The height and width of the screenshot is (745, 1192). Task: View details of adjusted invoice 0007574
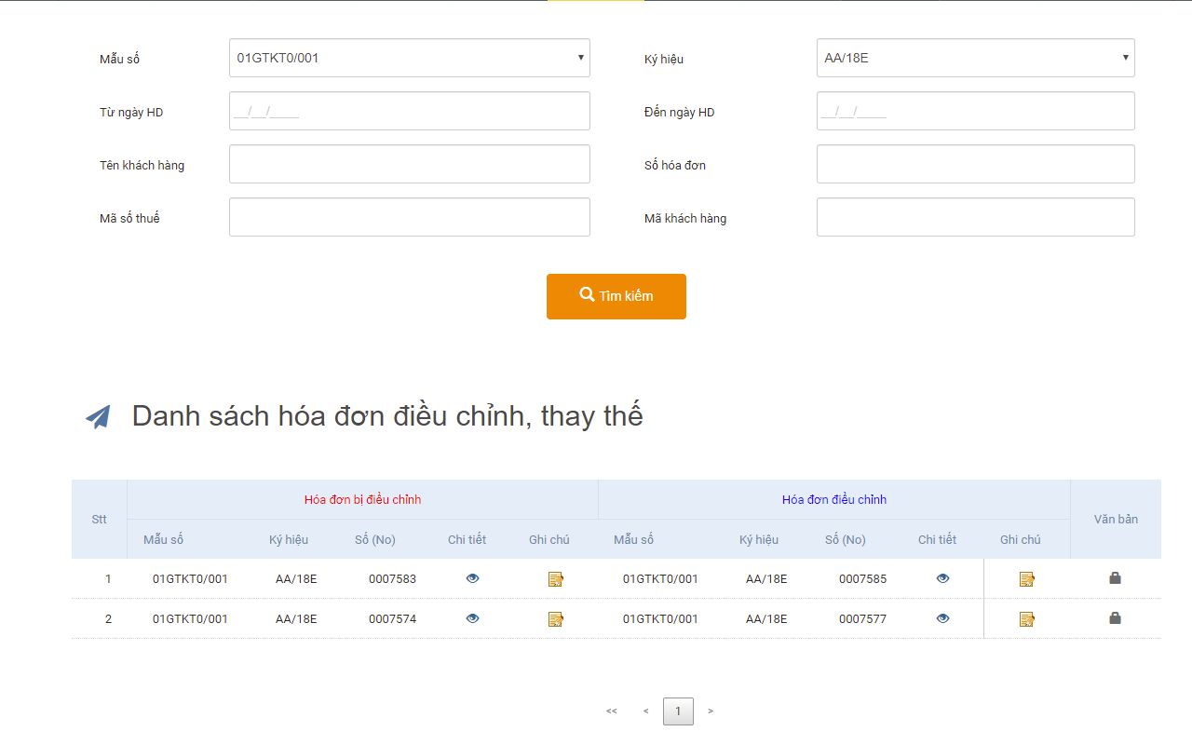click(x=472, y=617)
